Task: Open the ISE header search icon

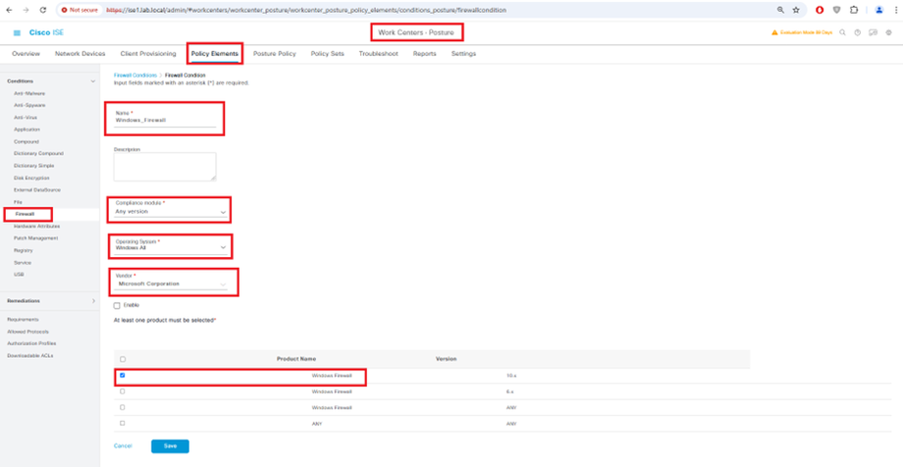Action: point(842,32)
